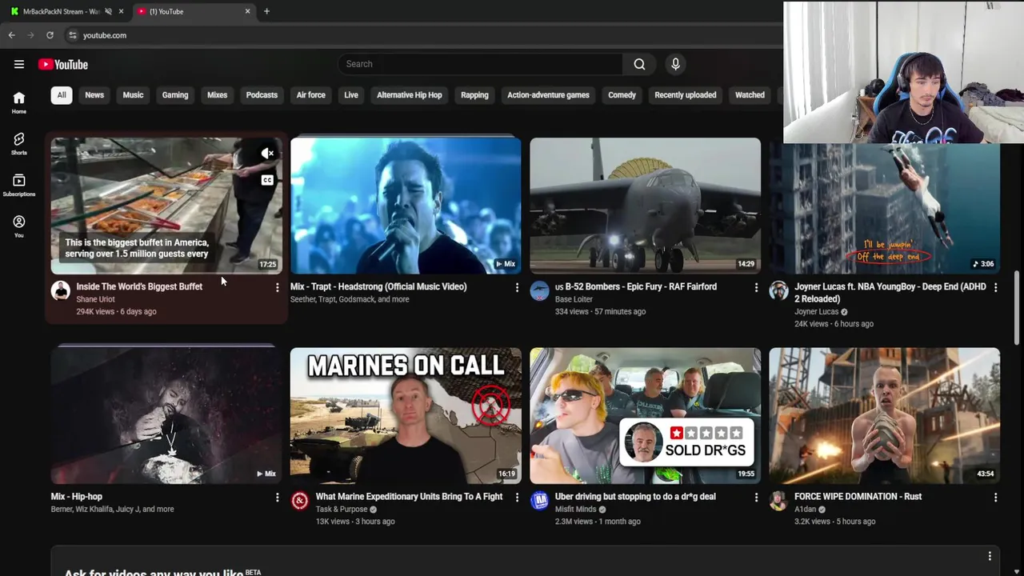The image size is (1024, 576).
Task: Open title FORCE WIPE DOMINATION - Rust
Action: click(x=858, y=497)
